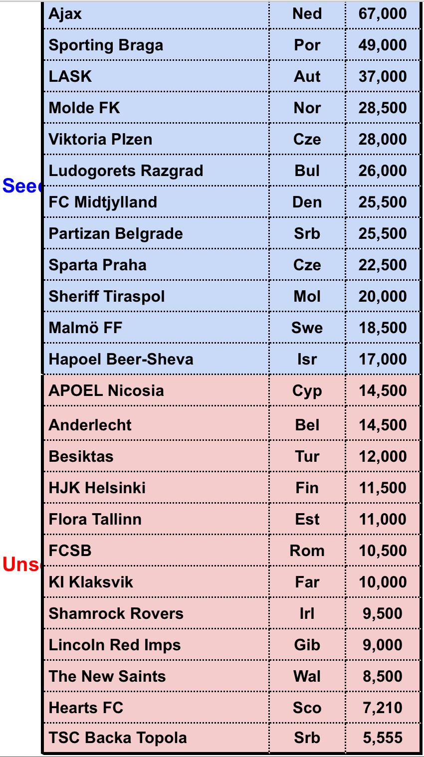424x757 pixels.
Task: Select FCSB country code Rom
Action: (x=307, y=551)
